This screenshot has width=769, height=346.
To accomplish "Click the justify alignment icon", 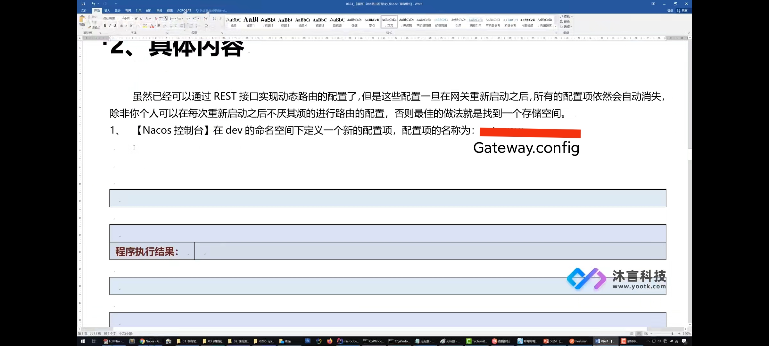I will [182, 26].
